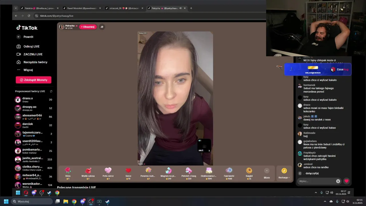
Task: Open the CaseHug welcome bonus banner
Action: 318,70
